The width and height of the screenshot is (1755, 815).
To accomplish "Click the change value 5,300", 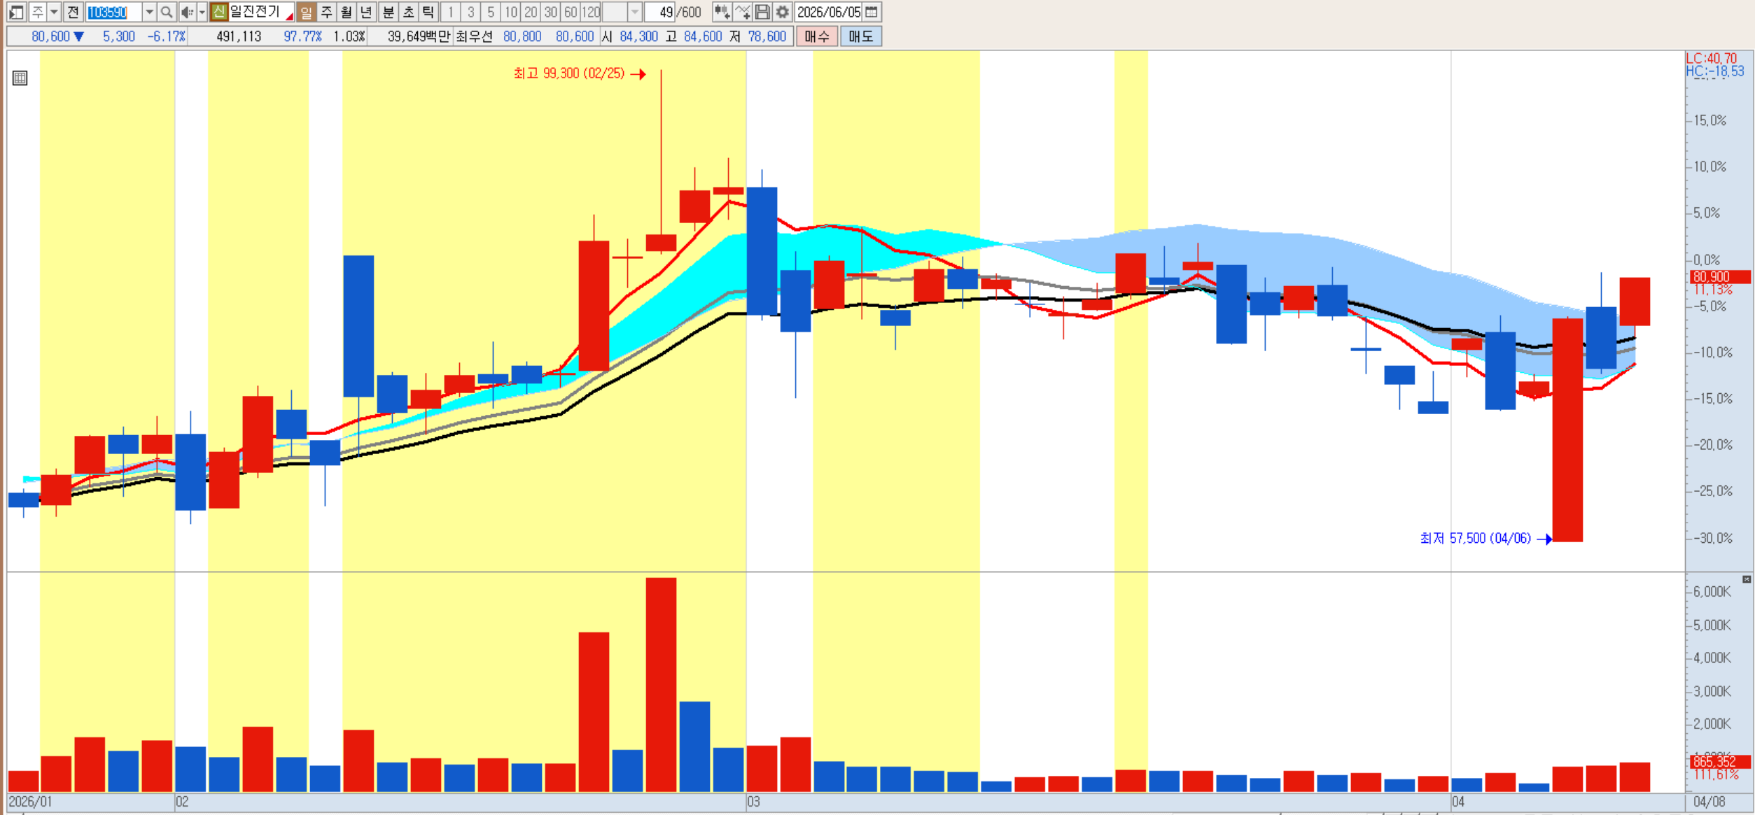I will click(x=119, y=36).
